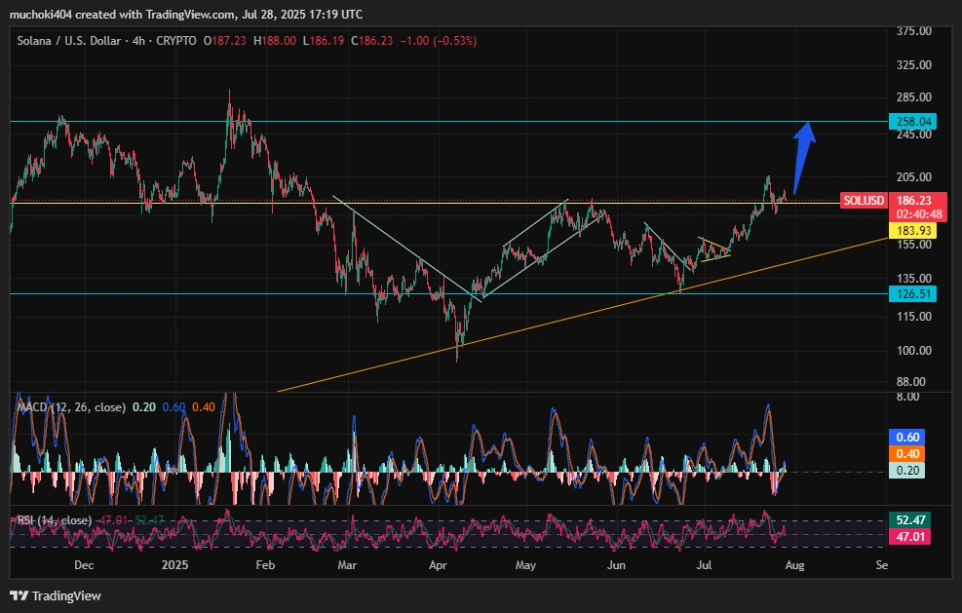The image size is (962, 613).
Task: Select the SOLUSD red symbol label
Action: (x=864, y=200)
